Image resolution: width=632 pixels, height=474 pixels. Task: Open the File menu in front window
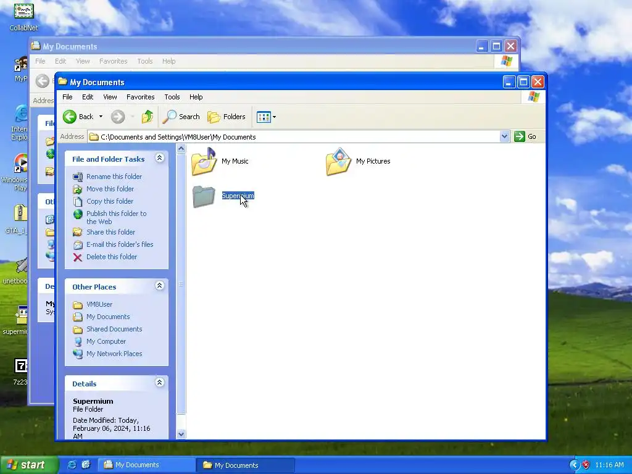67,97
